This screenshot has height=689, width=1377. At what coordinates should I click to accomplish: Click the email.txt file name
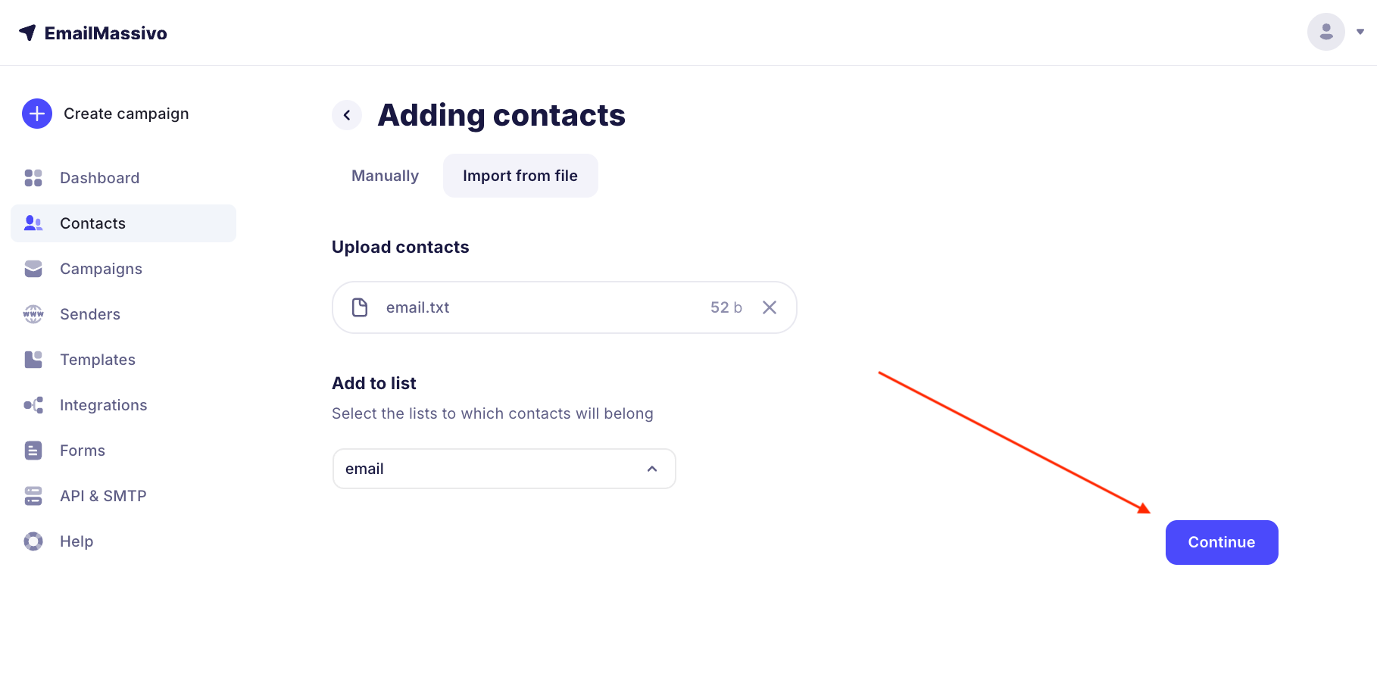[x=417, y=307]
